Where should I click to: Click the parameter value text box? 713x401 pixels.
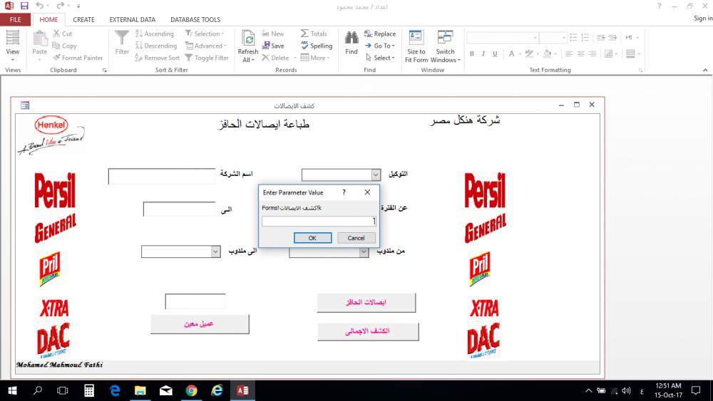point(319,222)
